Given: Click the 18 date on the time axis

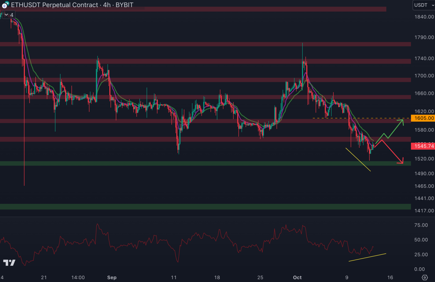Looking at the screenshot, I should coord(217,278).
